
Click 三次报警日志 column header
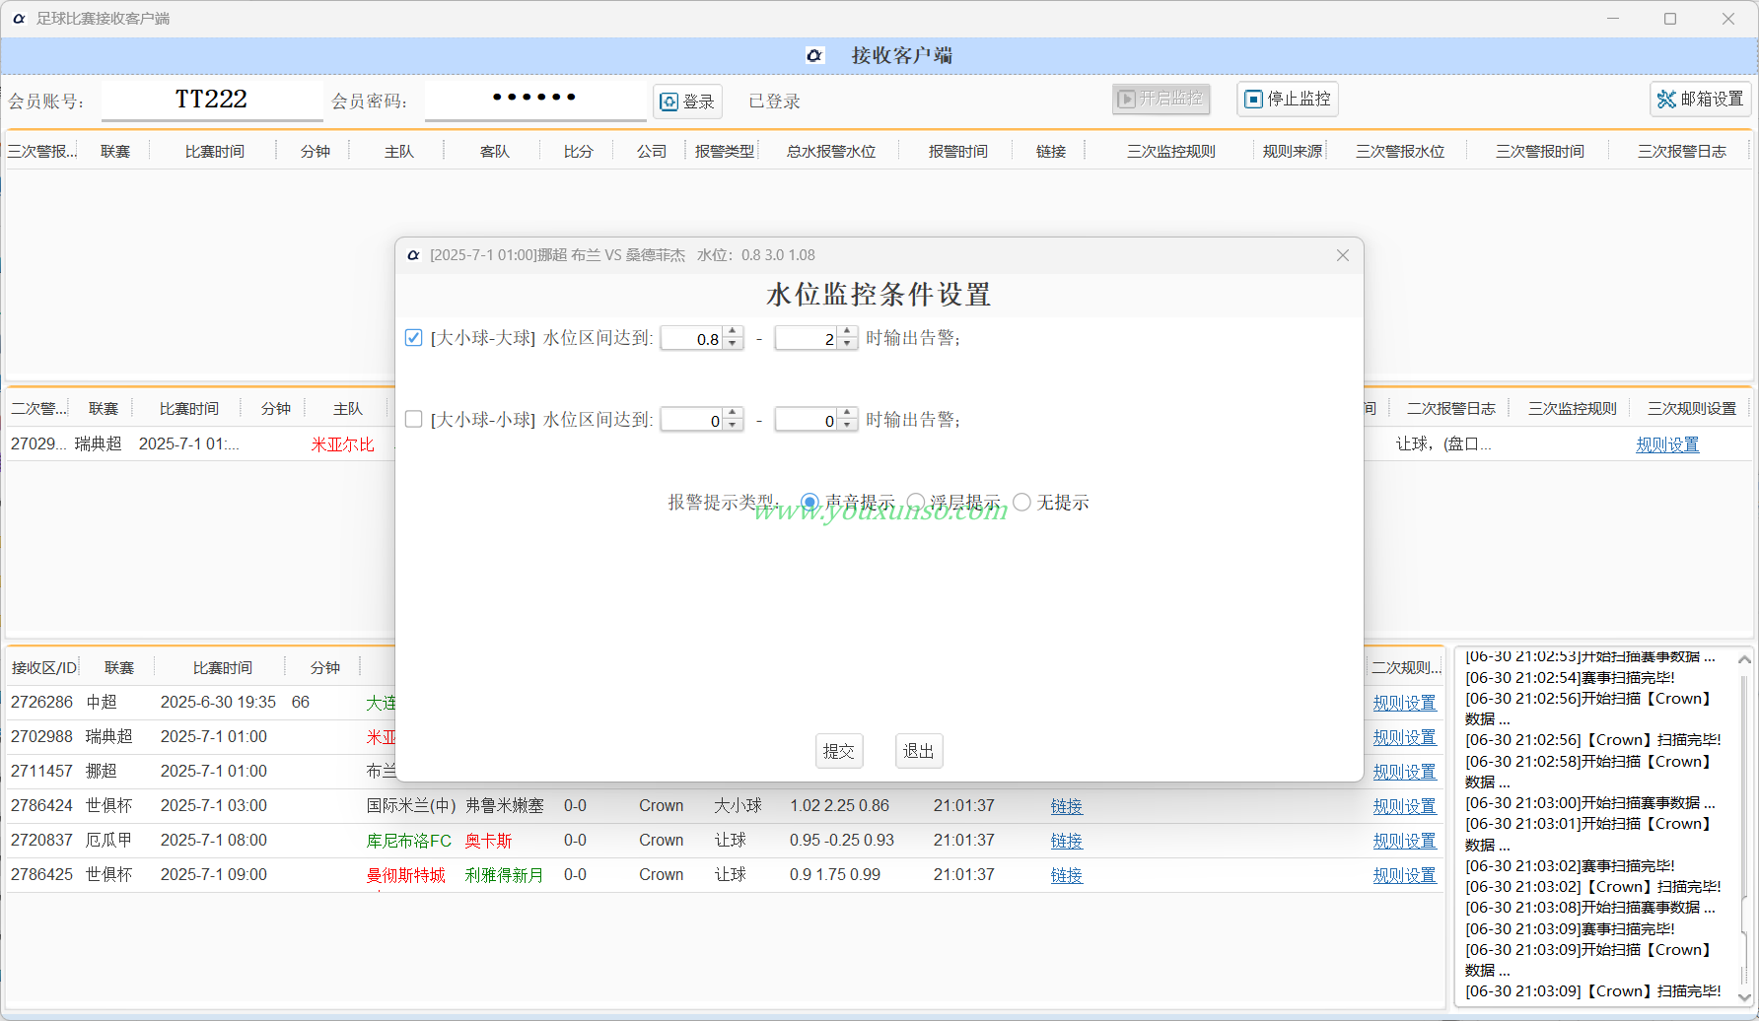(x=1682, y=151)
